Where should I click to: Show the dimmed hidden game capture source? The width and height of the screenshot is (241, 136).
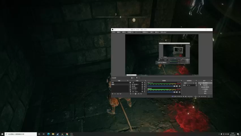(142, 90)
